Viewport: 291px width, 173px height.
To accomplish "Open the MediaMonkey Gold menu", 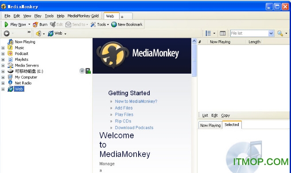I will (83, 16).
